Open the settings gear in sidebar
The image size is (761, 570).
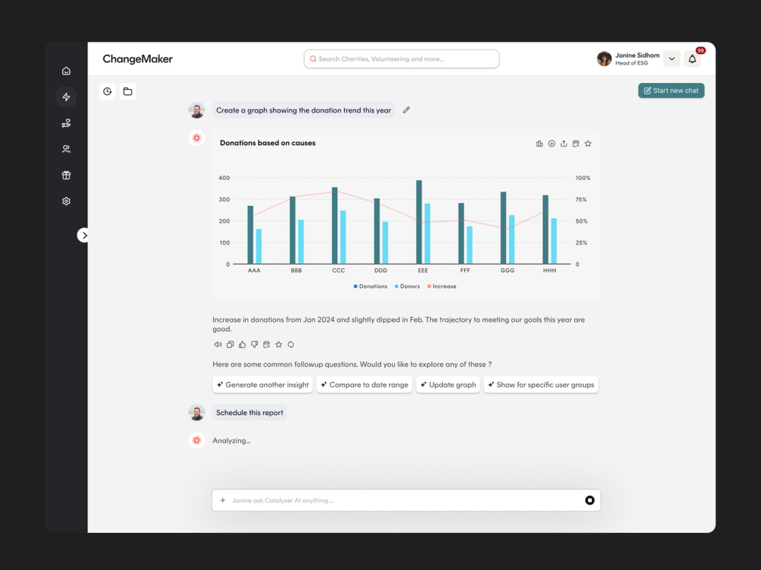[x=66, y=201]
